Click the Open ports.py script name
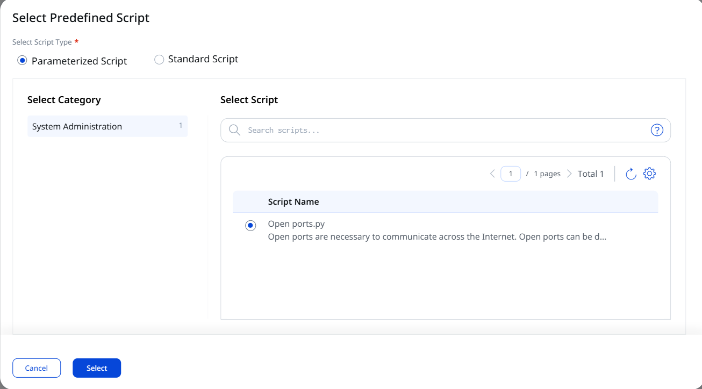This screenshot has width=702, height=389. [x=296, y=224]
